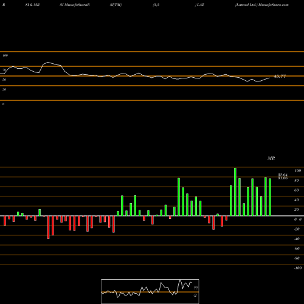The image size is (304, 304).
Task: Click the MR axis label '-100'
Action: 297,268
